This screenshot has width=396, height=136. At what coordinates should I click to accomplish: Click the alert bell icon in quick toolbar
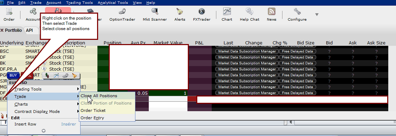coord(74,75)
